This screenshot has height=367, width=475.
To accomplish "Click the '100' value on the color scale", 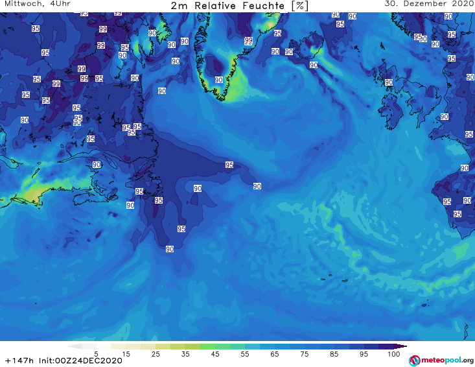I will click(393, 354).
